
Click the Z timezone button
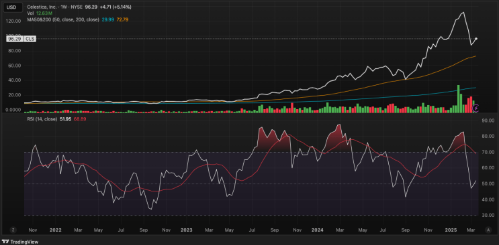[x=13, y=230]
